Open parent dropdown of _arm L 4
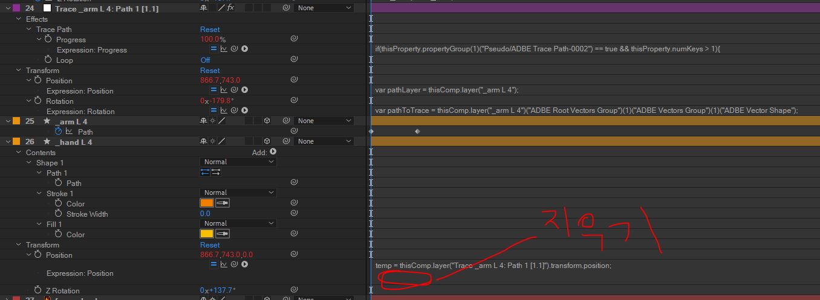 (324, 121)
